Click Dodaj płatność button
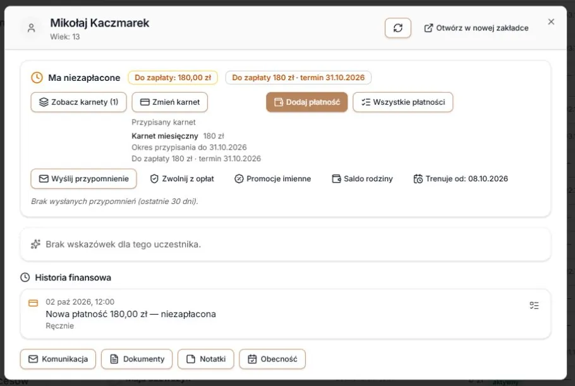This screenshot has height=386, width=575. pyautogui.click(x=307, y=102)
